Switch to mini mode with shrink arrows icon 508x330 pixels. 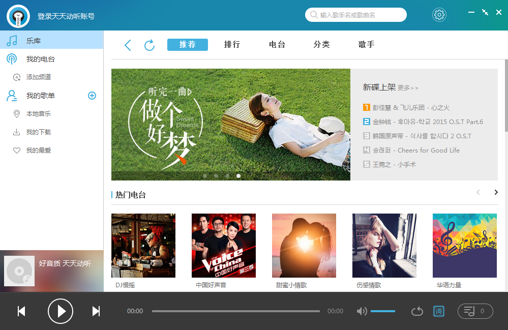coord(485,12)
